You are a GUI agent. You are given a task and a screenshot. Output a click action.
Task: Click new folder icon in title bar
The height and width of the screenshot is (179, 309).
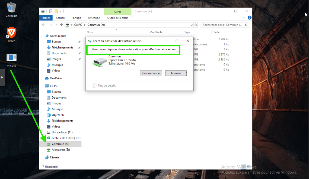tap(56, 11)
